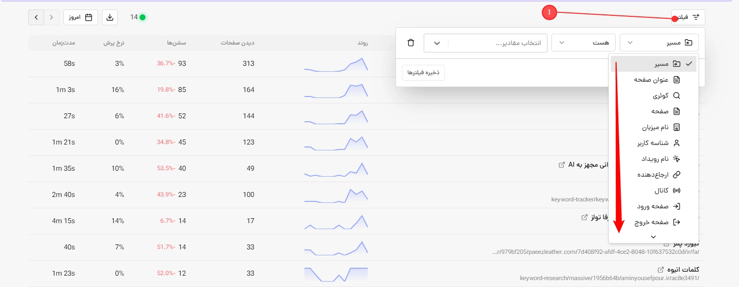Image resolution: width=739 pixels, height=287 pixels.
Task: Expand the مسیر field dropdown
Action: point(659,43)
